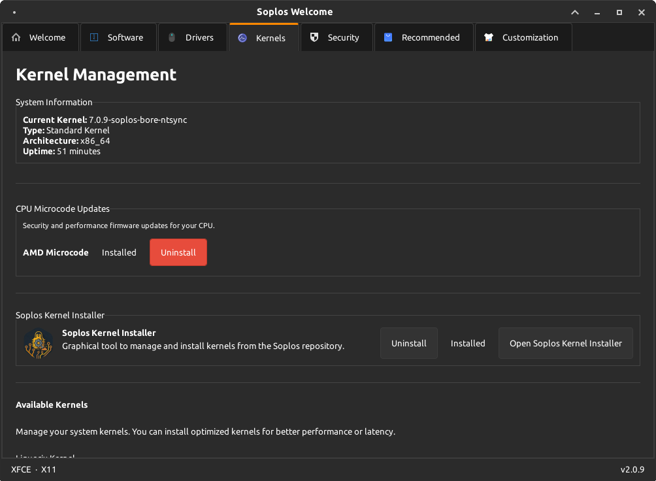Click the 'Graphical tool to manage' description
This screenshot has width=656, height=481.
point(203,346)
